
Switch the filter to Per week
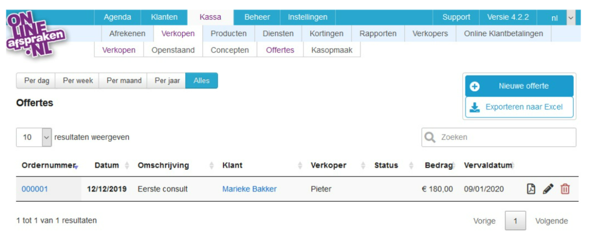point(78,81)
